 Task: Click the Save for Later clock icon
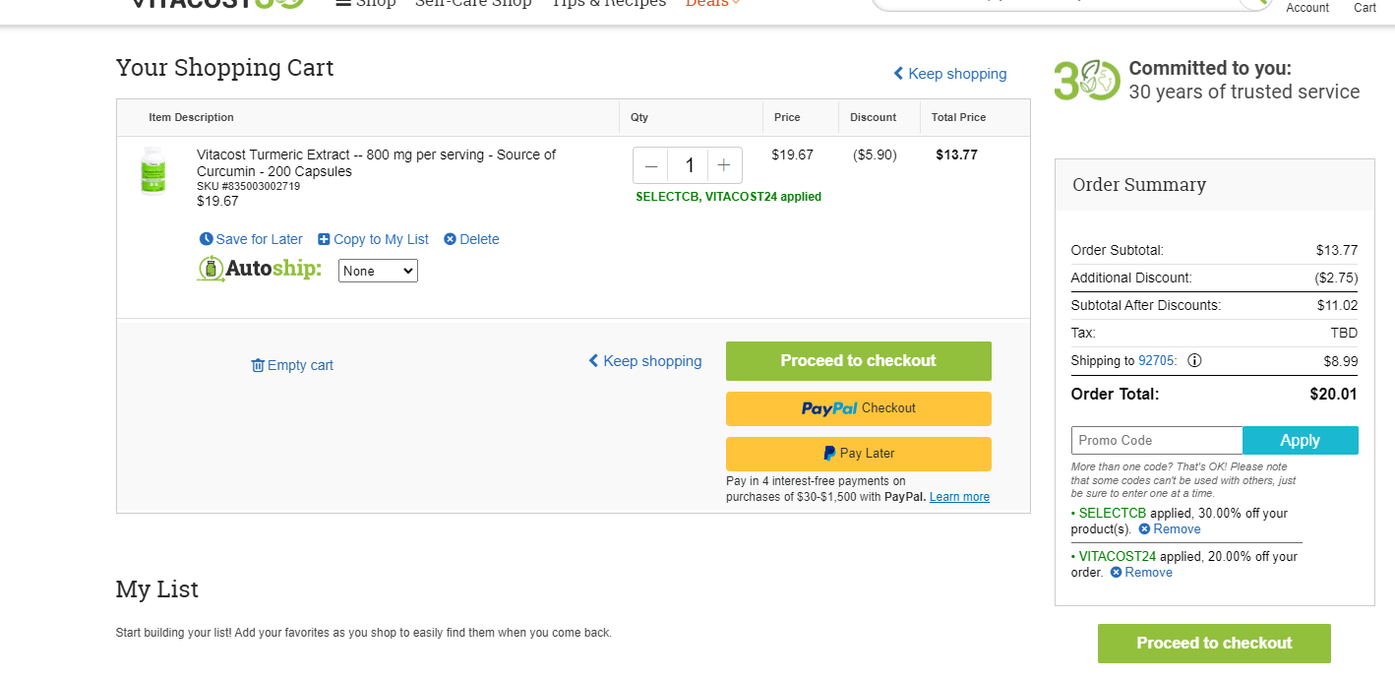point(207,239)
